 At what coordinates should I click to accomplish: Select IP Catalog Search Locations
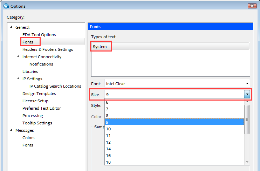click(x=55, y=86)
